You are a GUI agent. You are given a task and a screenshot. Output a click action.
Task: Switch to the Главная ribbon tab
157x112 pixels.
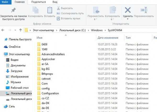tap(20, 2)
